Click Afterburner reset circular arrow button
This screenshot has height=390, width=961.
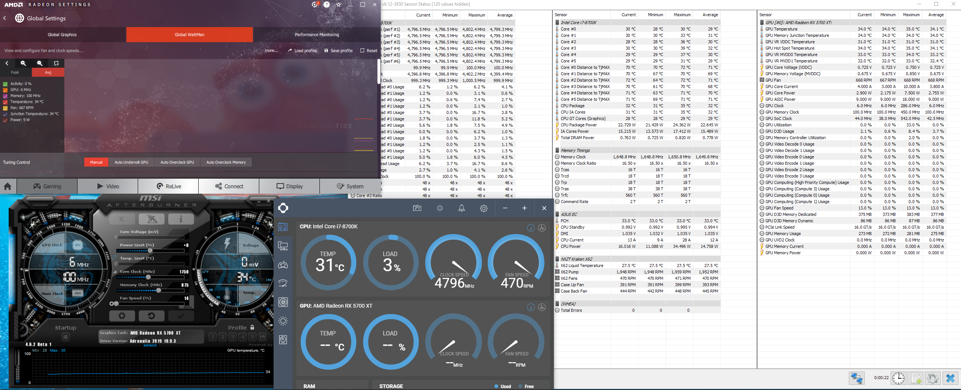point(151,316)
